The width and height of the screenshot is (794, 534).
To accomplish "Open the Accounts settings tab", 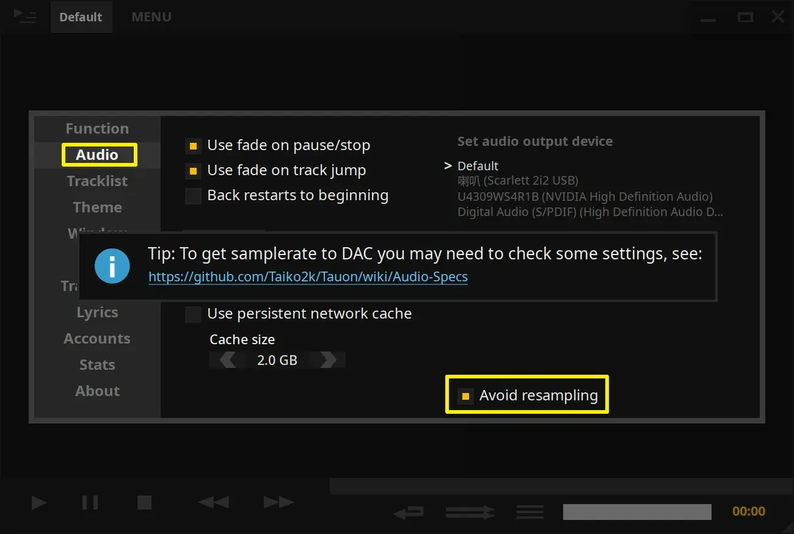I will [x=97, y=339].
